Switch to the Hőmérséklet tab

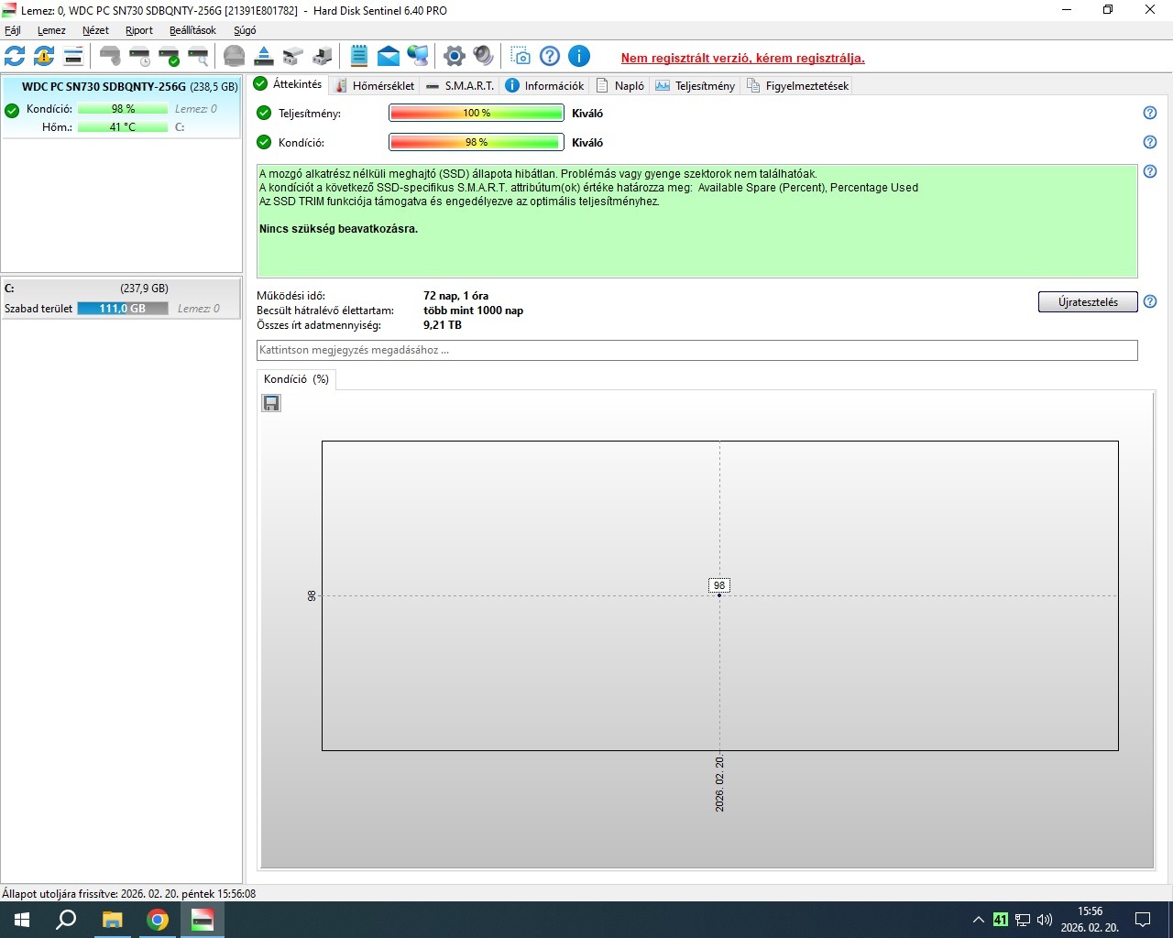pyautogui.click(x=374, y=85)
